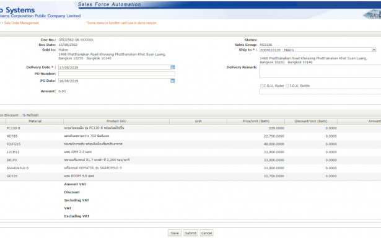Click into the PO Date field
This screenshot has height=238, width=381.
coord(115,81)
